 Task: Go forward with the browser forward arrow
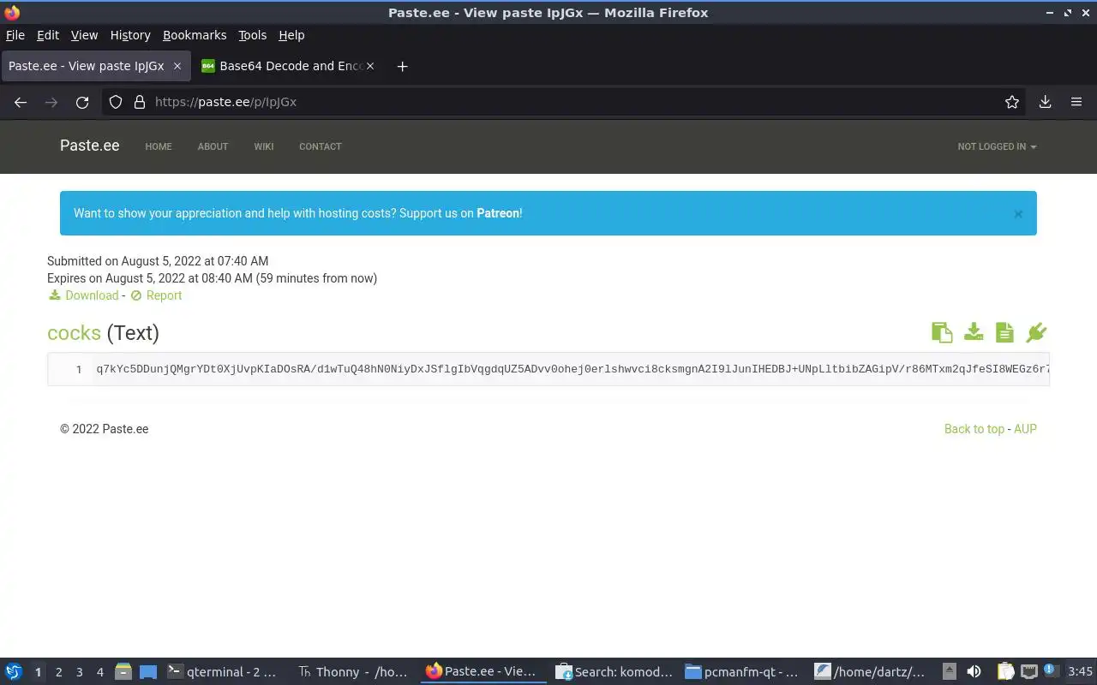point(51,102)
